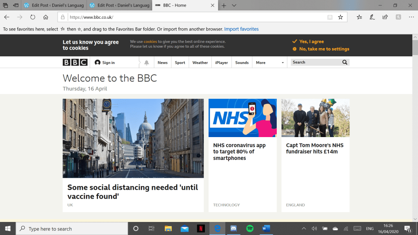The width and height of the screenshot is (418, 235).
Task: Click in the BBC Search text field
Action: click(315, 62)
